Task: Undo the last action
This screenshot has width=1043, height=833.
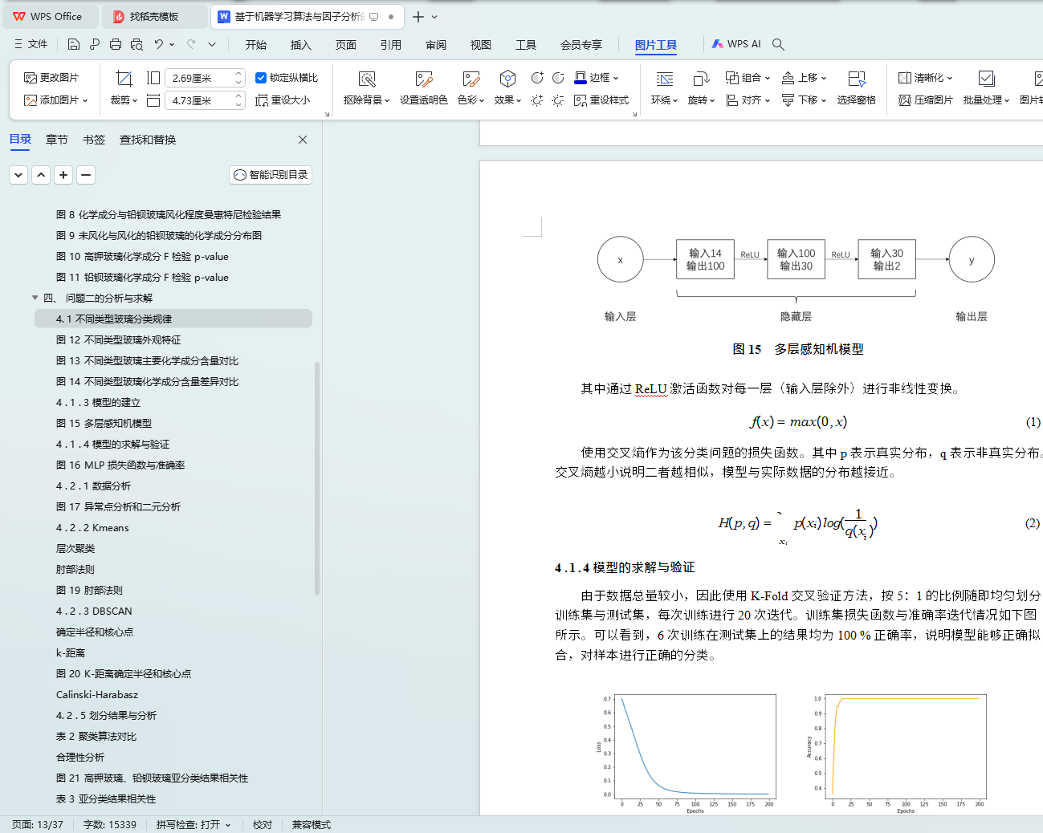Action: [158, 45]
